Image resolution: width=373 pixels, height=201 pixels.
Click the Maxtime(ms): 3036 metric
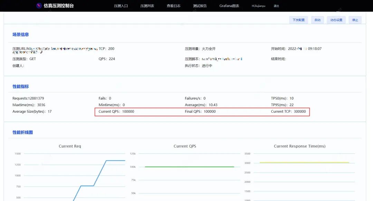[x=29, y=105]
